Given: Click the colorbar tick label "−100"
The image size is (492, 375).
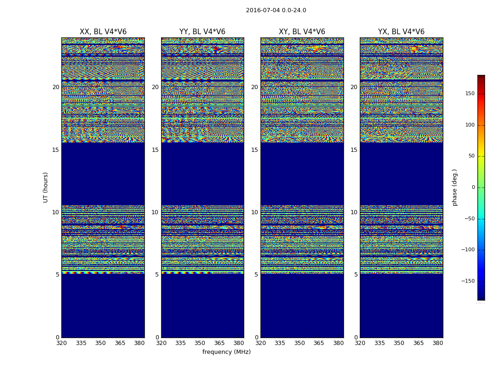Looking at the screenshot, I should (468, 250).
